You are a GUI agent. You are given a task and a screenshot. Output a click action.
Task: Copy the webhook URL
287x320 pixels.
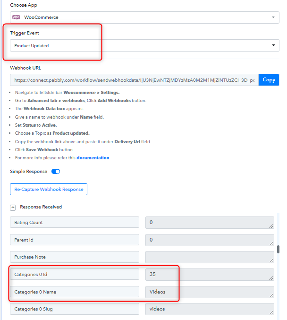[x=269, y=80]
